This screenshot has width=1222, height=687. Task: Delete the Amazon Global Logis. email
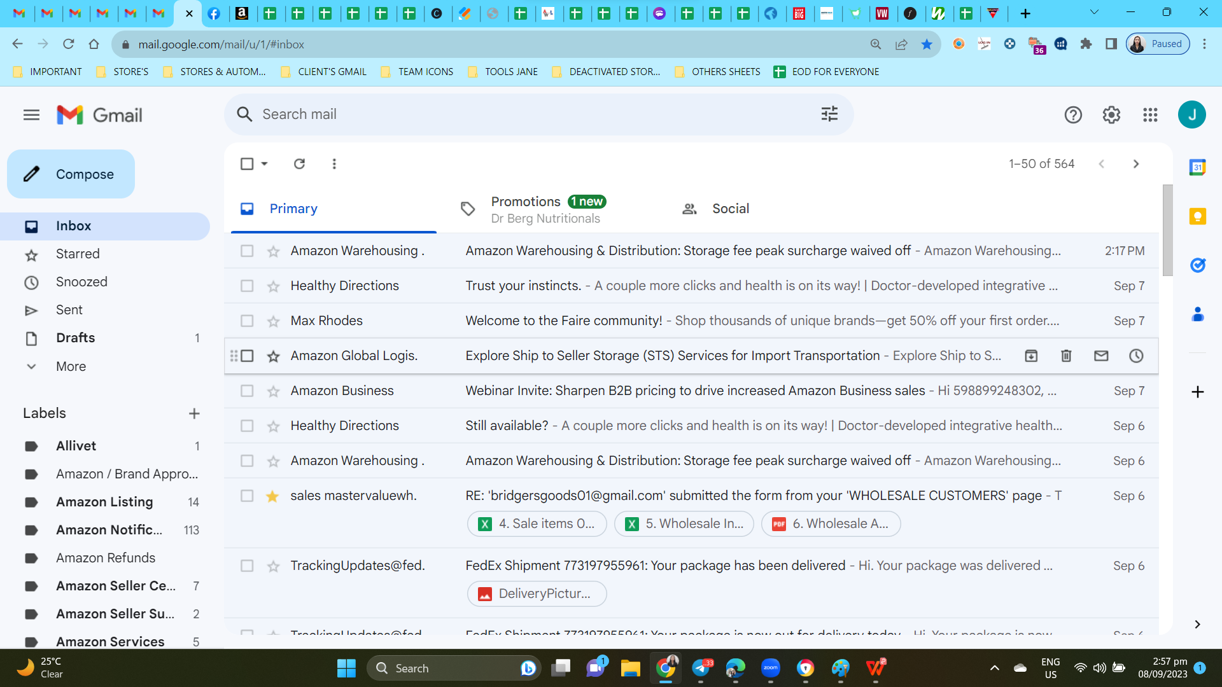1066,356
